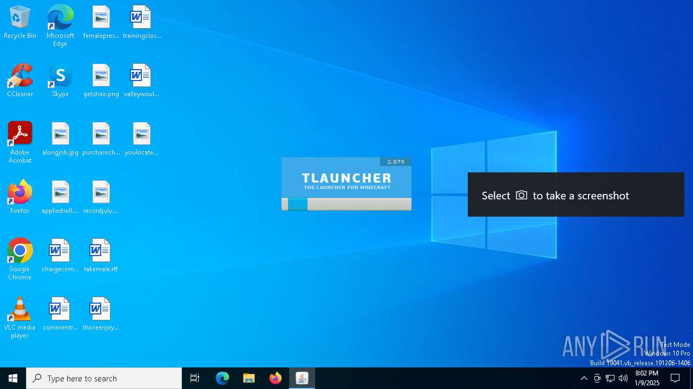693x389 pixels.
Task: Select the Microsoft Edge desktop shortcut
Action: point(60,26)
